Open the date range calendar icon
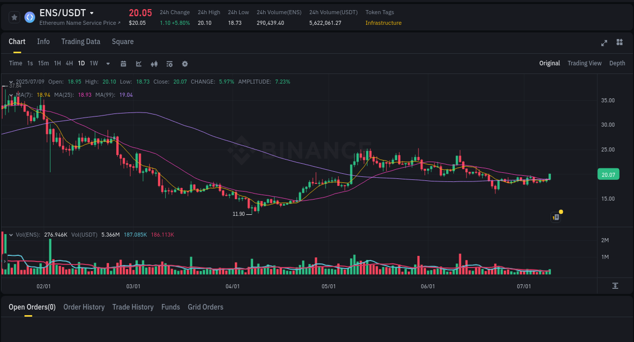Viewport: 634px width, 342px height. click(124, 63)
